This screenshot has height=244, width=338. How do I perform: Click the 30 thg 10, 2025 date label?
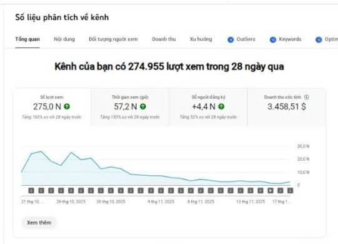click(x=111, y=201)
